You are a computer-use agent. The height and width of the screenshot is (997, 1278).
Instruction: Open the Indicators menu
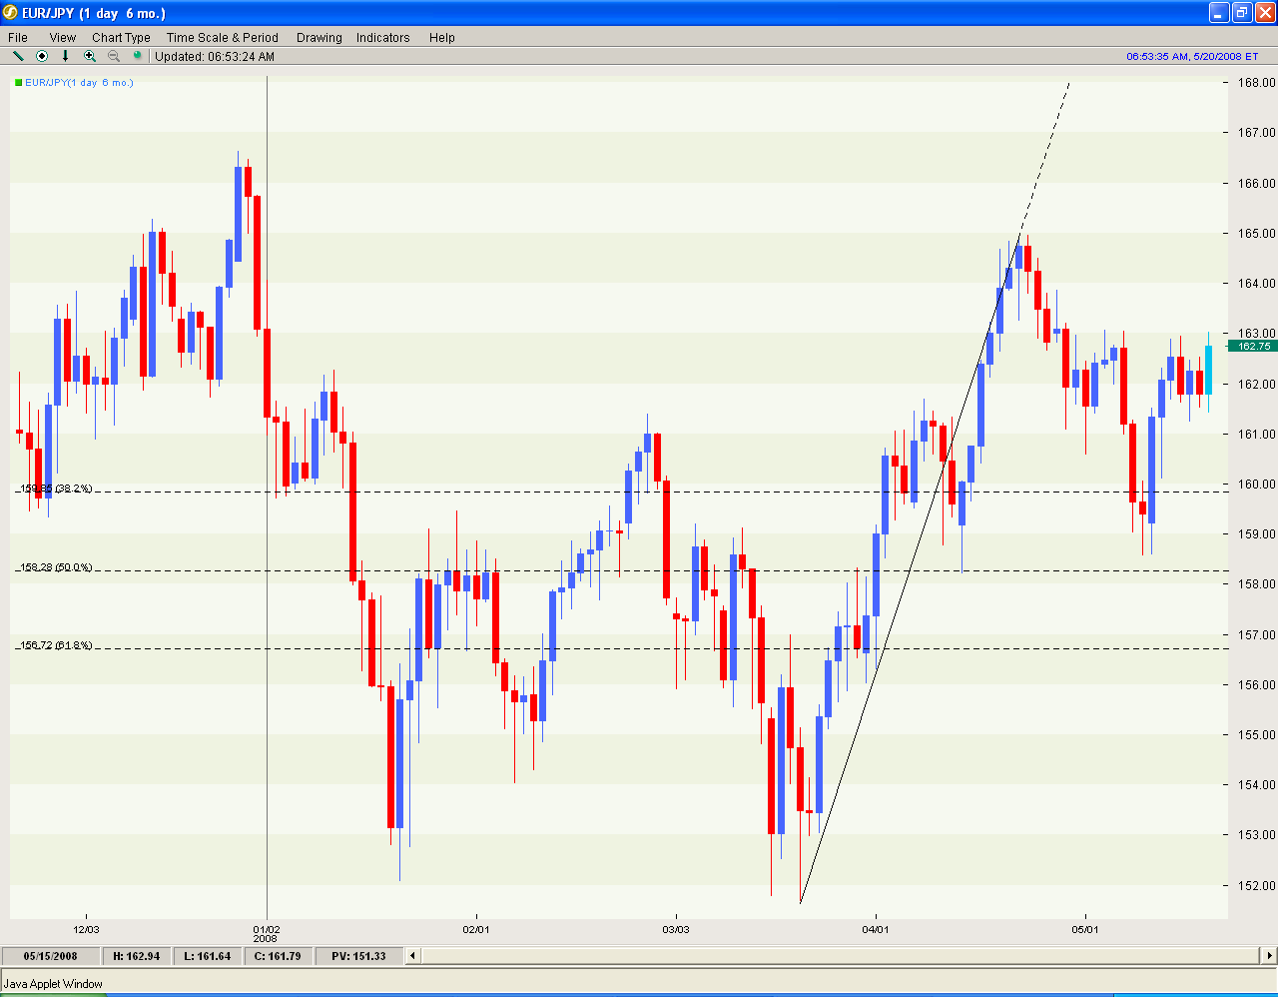pos(383,38)
